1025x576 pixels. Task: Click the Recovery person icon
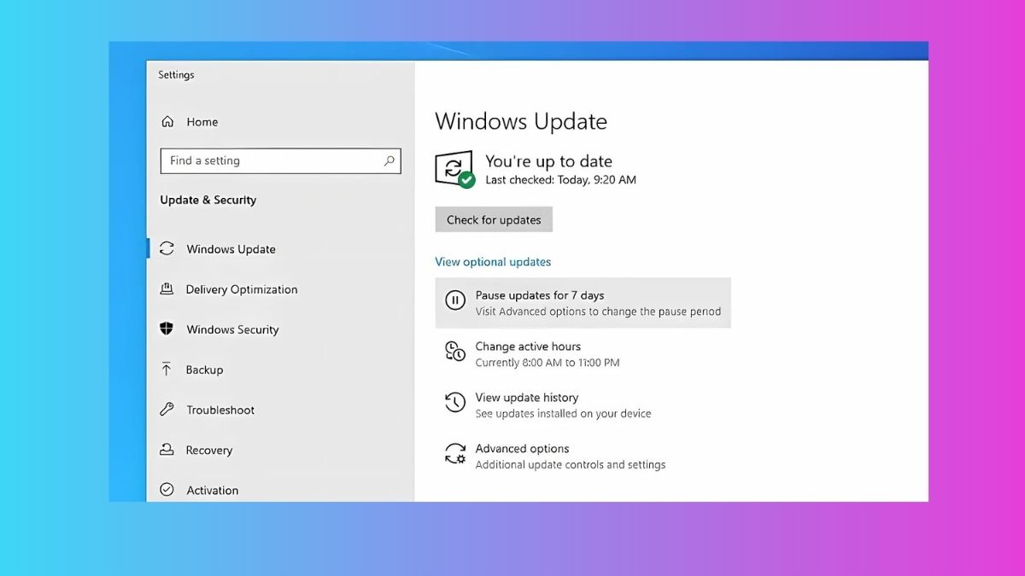[x=167, y=450]
